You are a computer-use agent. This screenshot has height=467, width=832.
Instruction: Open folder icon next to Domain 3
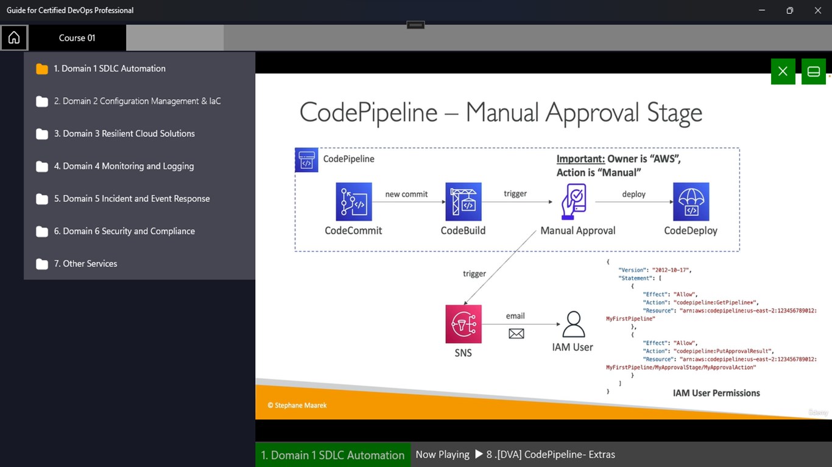[x=42, y=134]
